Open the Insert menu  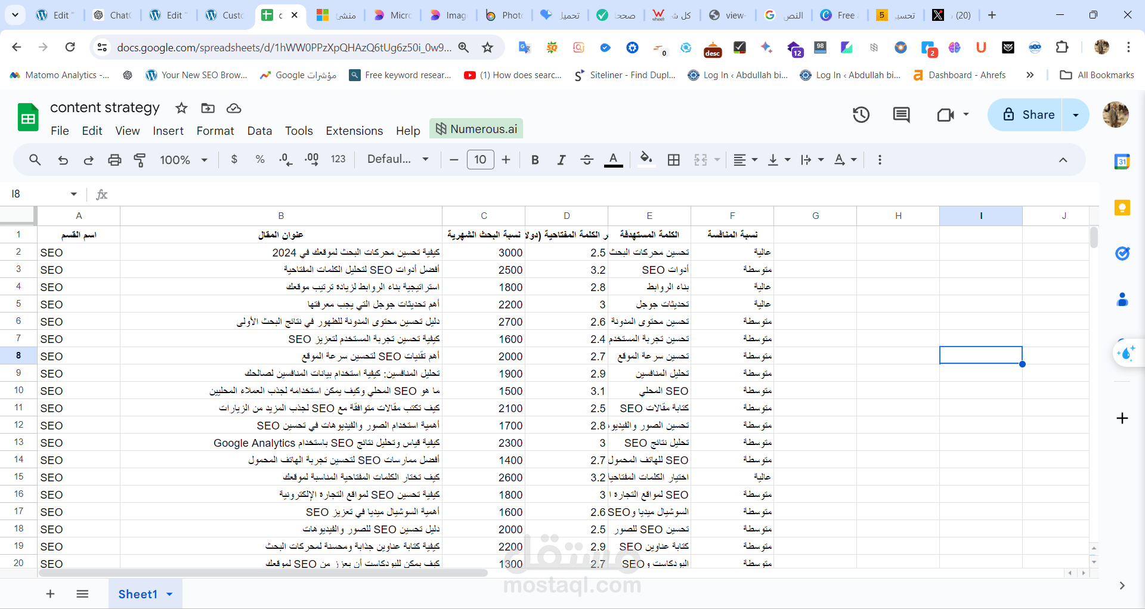coord(168,131)
